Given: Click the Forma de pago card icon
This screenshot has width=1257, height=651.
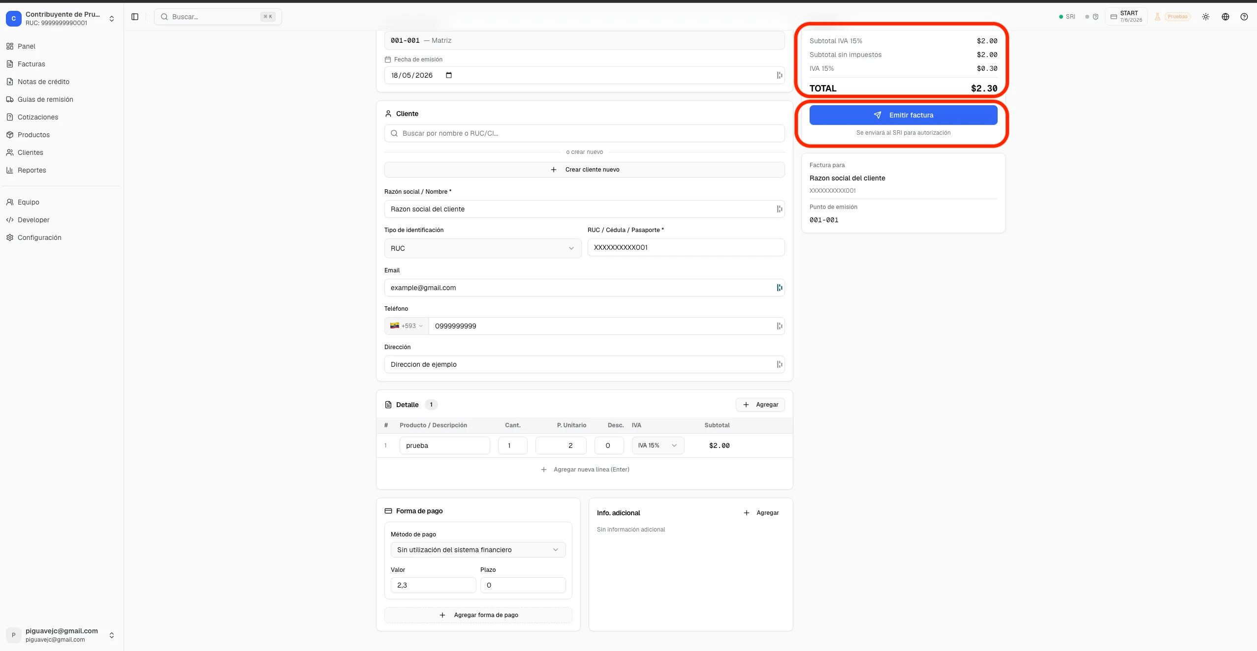Looking at the screenshot, I should click(388, 511).
